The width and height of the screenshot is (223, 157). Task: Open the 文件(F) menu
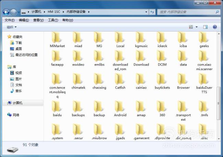click(x=10, y=20)
